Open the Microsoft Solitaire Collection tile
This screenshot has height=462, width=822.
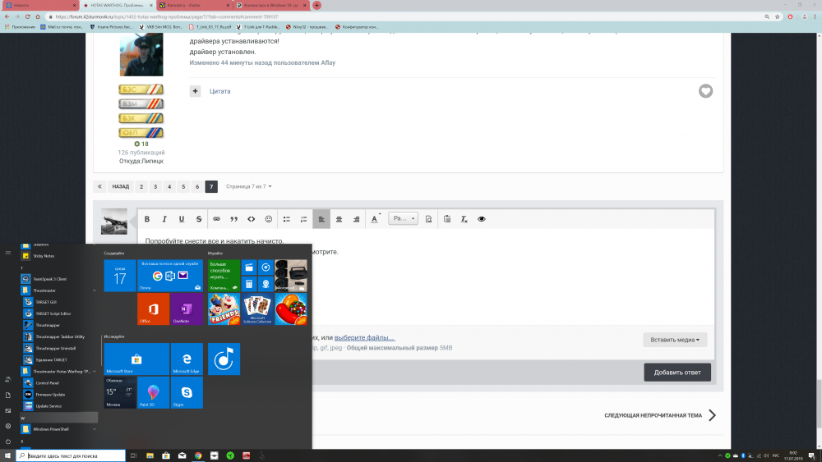(257, 309)
